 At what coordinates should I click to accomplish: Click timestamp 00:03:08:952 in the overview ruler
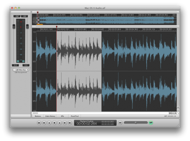click(x=162, y=15)
